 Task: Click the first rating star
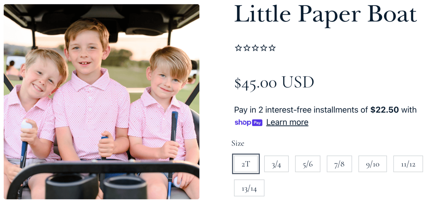click(238, 48)
